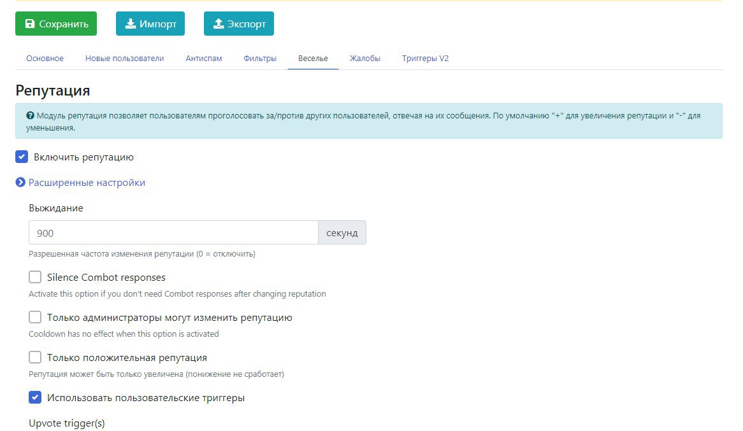Image resolution: width=743 pixels, height=431 pixels.
Task: Open the Жалобы tab
Action: coord(365,59)
